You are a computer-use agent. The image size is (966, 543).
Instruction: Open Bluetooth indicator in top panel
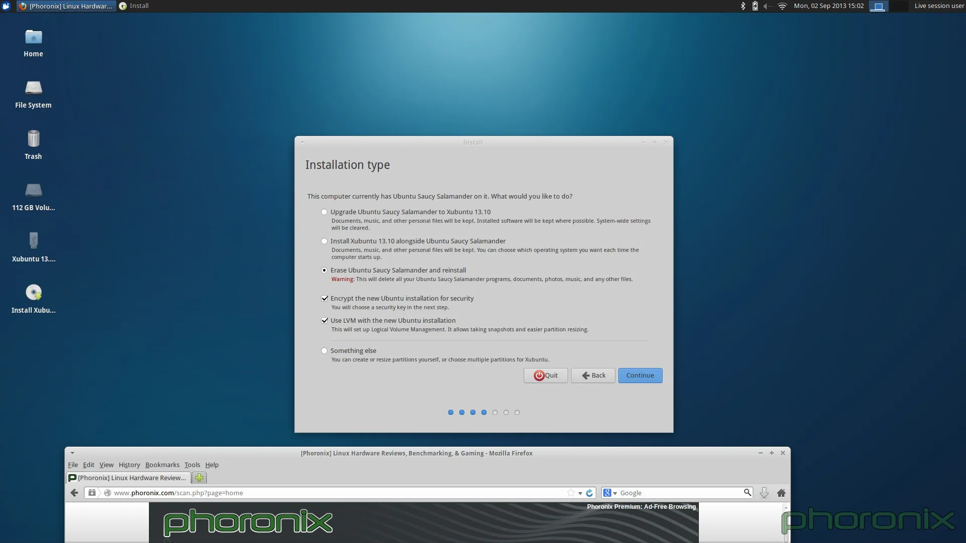(x=743, y=6)
